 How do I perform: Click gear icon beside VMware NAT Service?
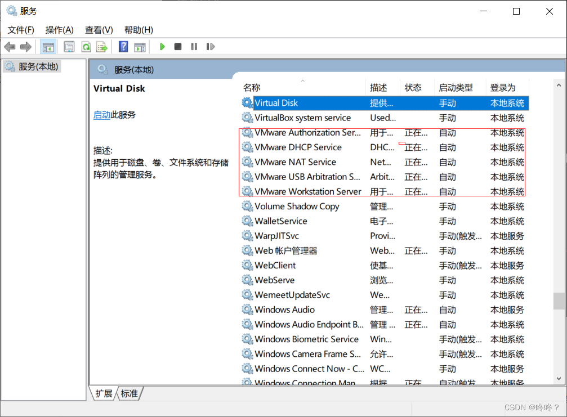coord(247,162)
